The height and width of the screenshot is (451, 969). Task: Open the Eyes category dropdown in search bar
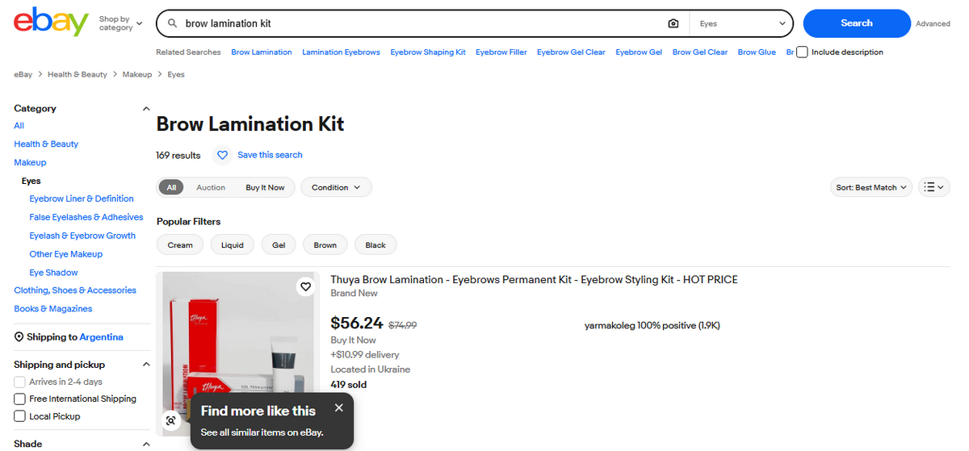point(742,23)
